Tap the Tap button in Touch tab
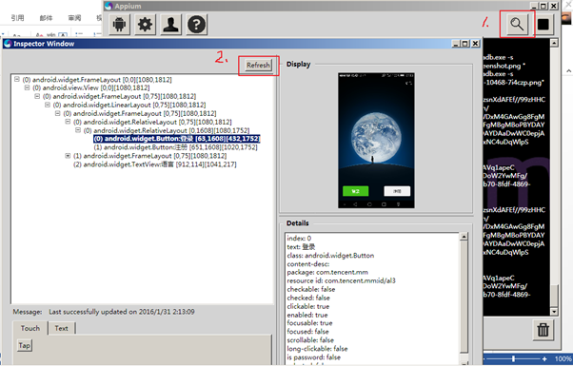 pyautogui.click(x=25, y=345)
